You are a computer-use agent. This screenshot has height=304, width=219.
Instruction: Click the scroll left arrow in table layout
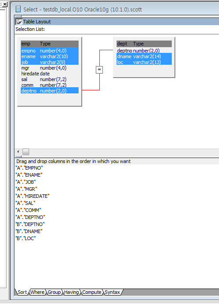[18, 152]
